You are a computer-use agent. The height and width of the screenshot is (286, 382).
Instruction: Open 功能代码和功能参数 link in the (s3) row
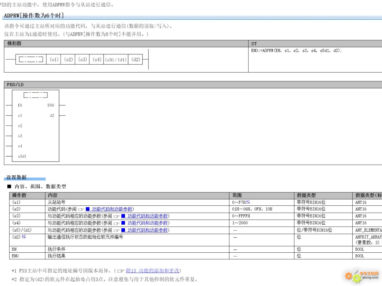[x=148, y=216]
